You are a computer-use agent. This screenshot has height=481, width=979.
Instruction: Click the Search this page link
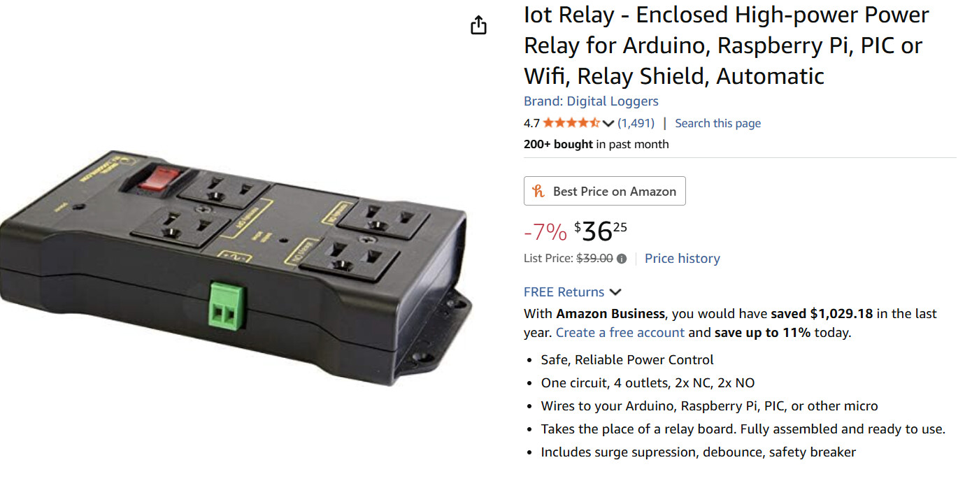(x=717, y=124)
